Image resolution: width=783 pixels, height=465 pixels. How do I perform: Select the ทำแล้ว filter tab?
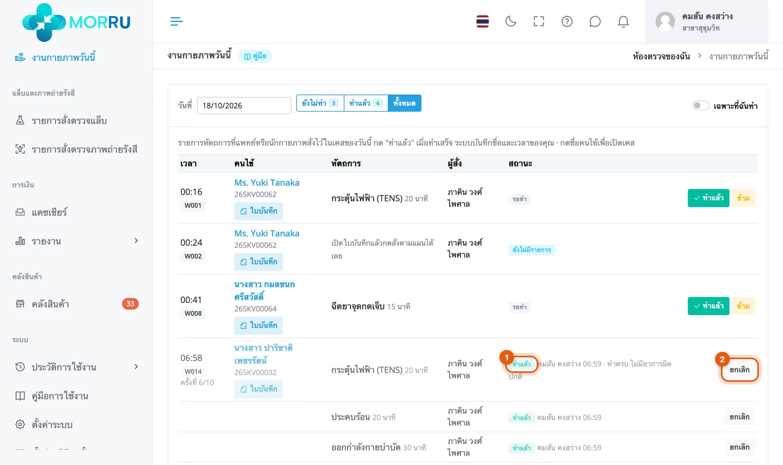[x=366, y=103]
